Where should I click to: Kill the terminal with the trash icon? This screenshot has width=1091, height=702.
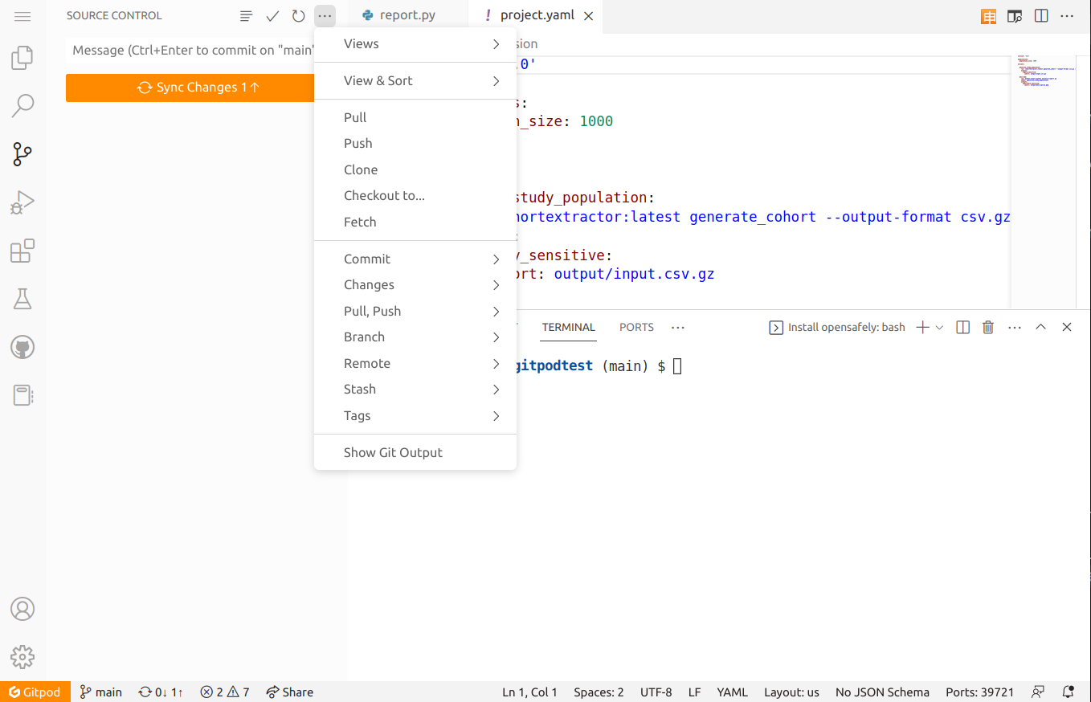coord(987,327)
